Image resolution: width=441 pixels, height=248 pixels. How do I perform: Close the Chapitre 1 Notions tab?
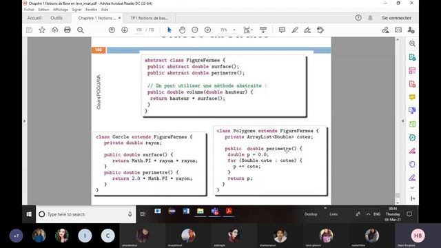point(119,18)
